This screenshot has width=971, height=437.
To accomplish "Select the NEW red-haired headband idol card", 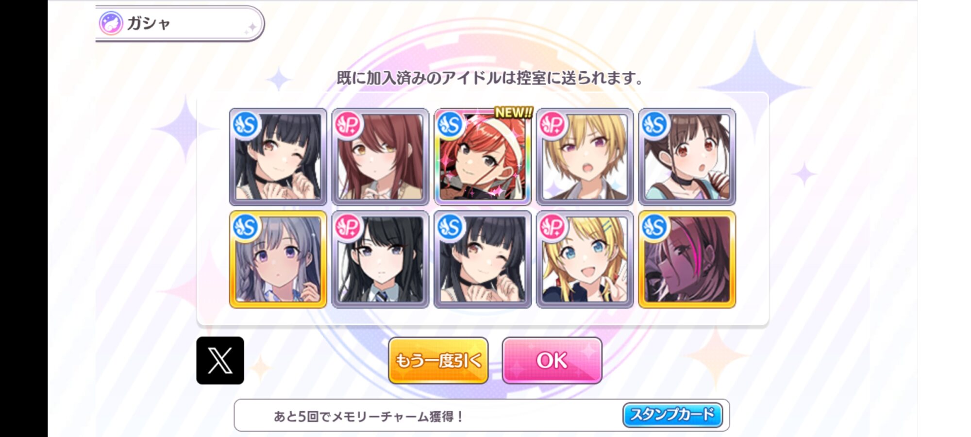I will (x=483, y=156).
